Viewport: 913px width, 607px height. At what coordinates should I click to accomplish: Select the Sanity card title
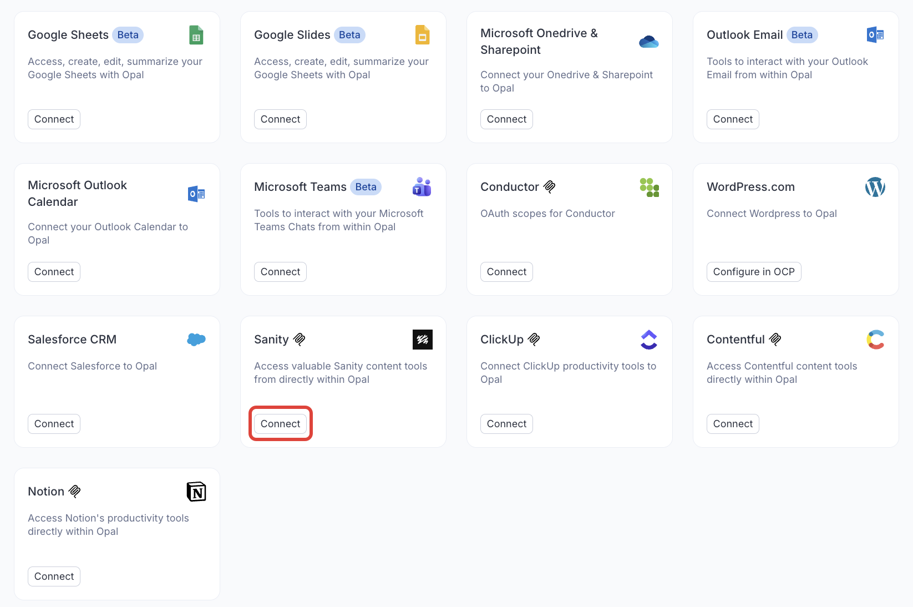pos(271,340)
